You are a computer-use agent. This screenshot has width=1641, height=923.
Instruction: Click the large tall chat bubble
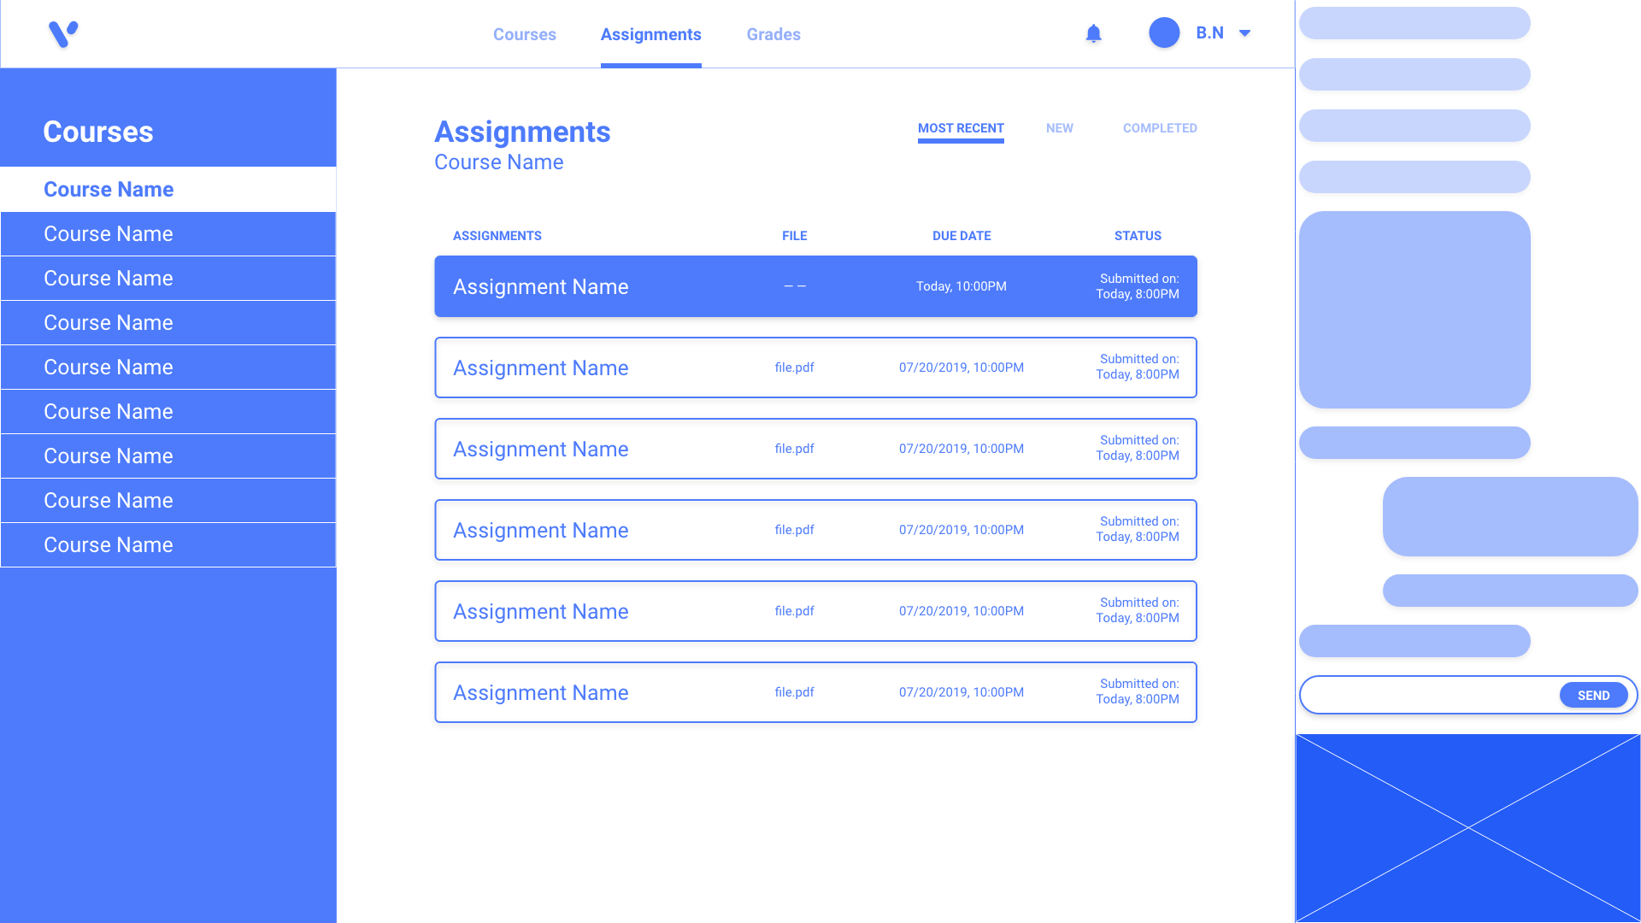[x=1415, y=309]
